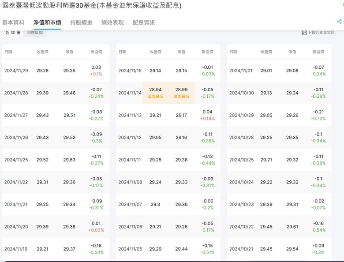Click 下載近五年資料 download link
The width and height of the screenshot is (344, 262).
pyautogui.click(x=321, y=33)
